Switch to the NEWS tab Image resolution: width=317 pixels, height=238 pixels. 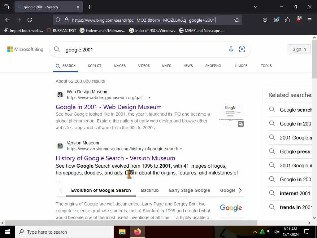tap(188, 66)
